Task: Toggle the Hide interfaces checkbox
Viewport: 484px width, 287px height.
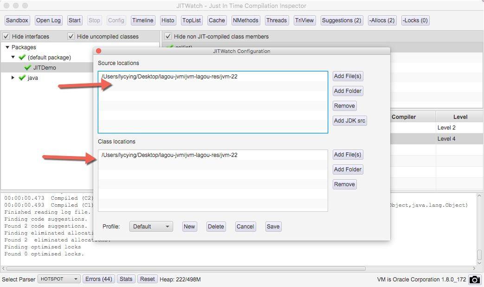Action: pyautogui.click(x=6, y=36)
